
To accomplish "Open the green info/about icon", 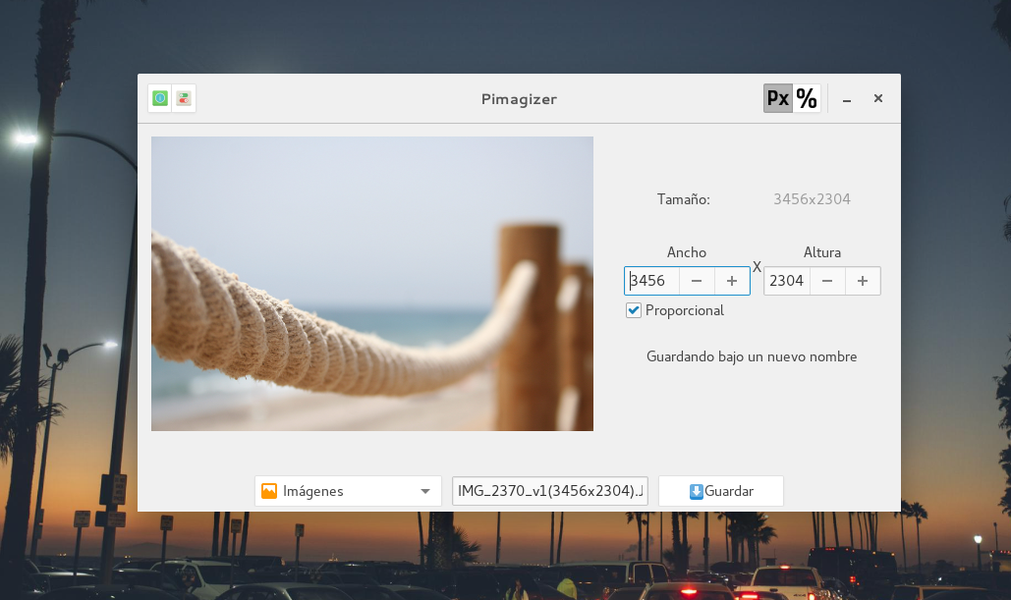I will 160,98.
